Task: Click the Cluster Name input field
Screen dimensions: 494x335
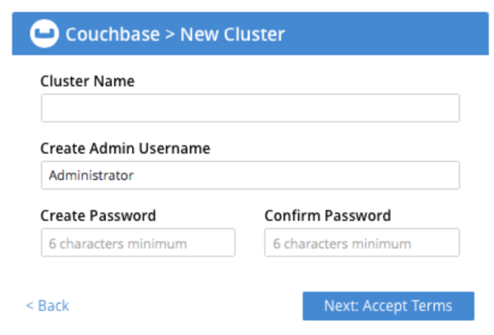Action: [x=250, y=109]
